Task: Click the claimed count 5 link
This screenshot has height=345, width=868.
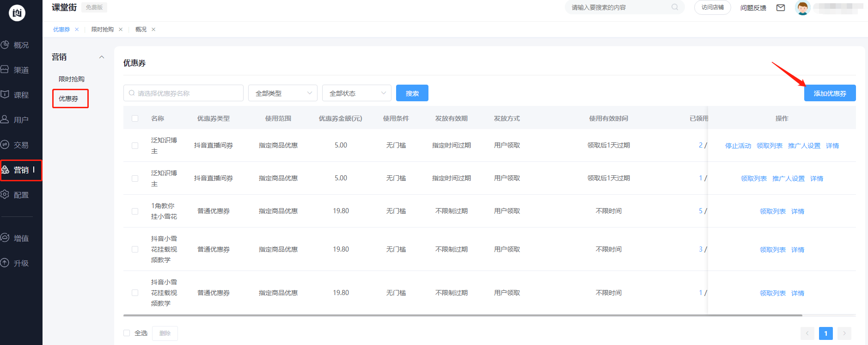Action: 701,211
